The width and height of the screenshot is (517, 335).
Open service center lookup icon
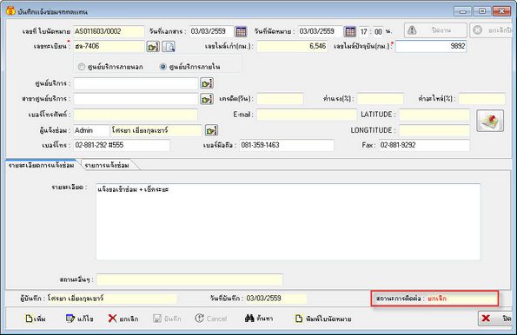pos(207,83)
